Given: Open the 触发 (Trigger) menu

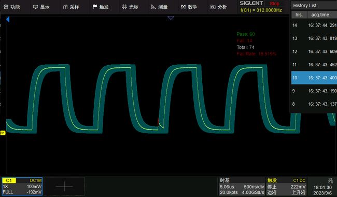Looking at the screenshot, I should pos(101,7).
